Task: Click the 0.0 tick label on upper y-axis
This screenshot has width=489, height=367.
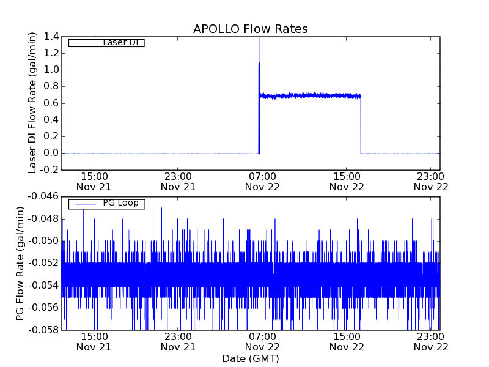Action: [51, 153]
